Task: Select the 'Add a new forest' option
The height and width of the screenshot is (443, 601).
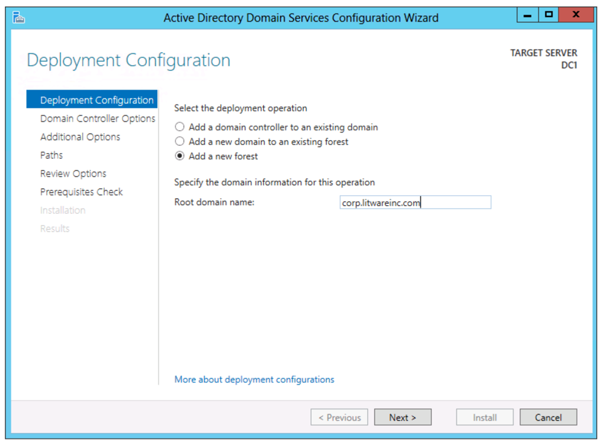Action: pos(180,156)
